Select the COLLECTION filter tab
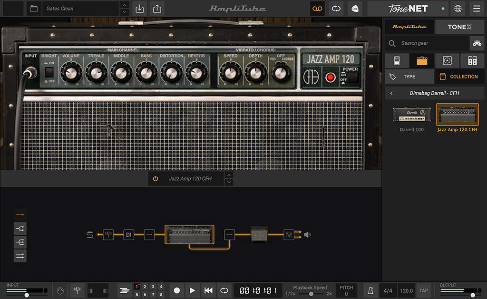This screenshot has height=299, width=487. 459,77
